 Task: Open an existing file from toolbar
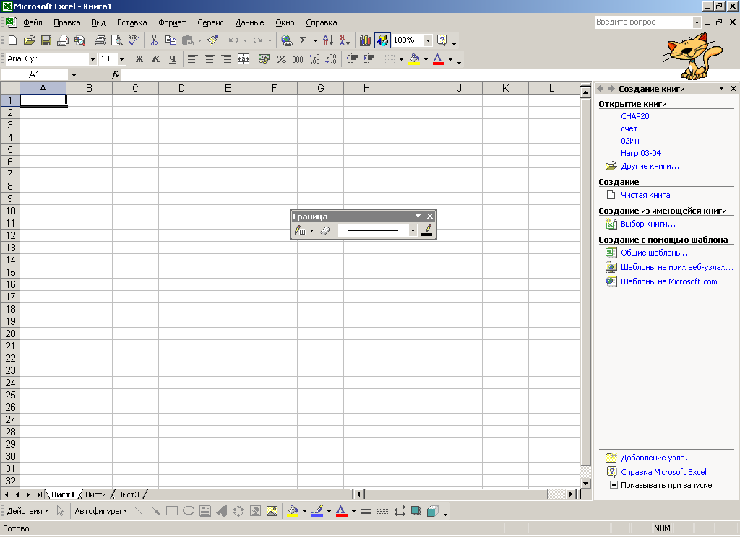pos(29,40)
